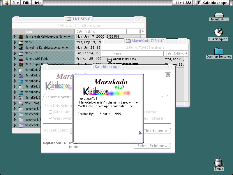
Task: Select the Marsian20 Folder name
Action: pyautogui.click(x=37, y=59)
